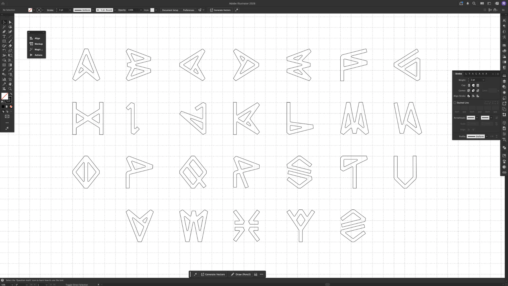Select the Artboard tool
The image size is (508, 286).
coord(10,79)
